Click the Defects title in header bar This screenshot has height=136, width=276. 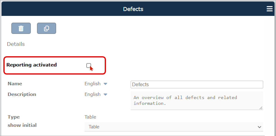133,9
